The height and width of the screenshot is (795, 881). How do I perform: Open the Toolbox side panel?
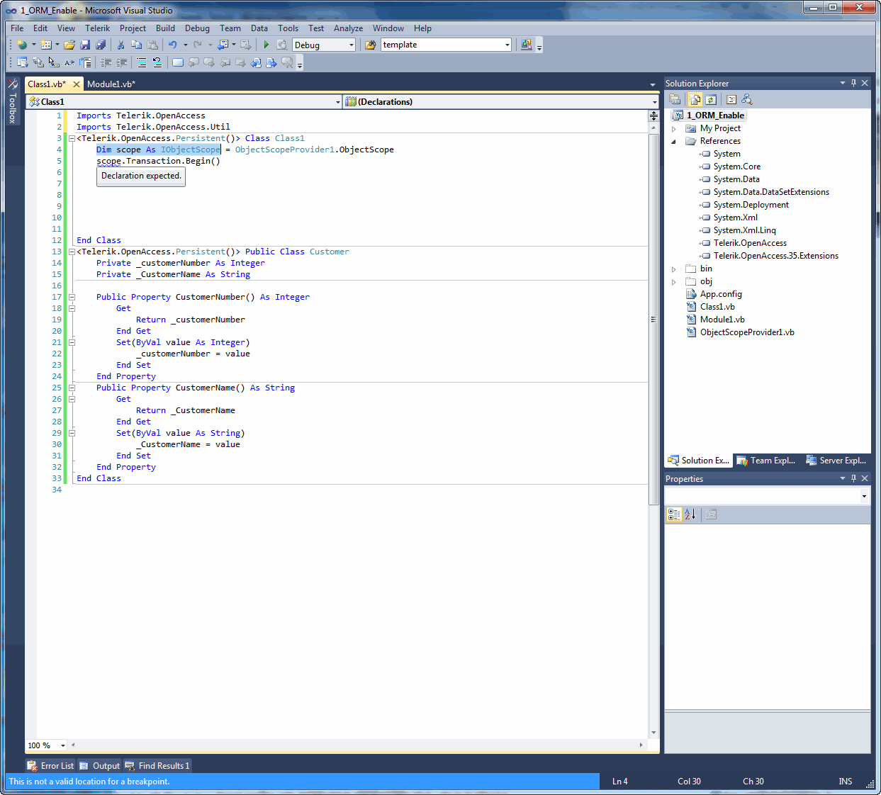point(12,102)
